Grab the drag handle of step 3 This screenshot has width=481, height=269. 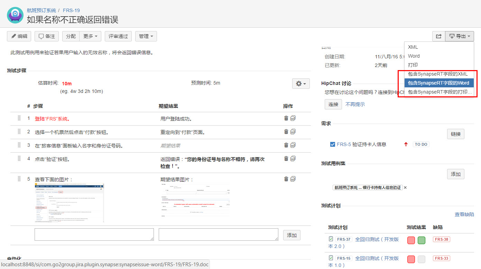tap(19, 145)
